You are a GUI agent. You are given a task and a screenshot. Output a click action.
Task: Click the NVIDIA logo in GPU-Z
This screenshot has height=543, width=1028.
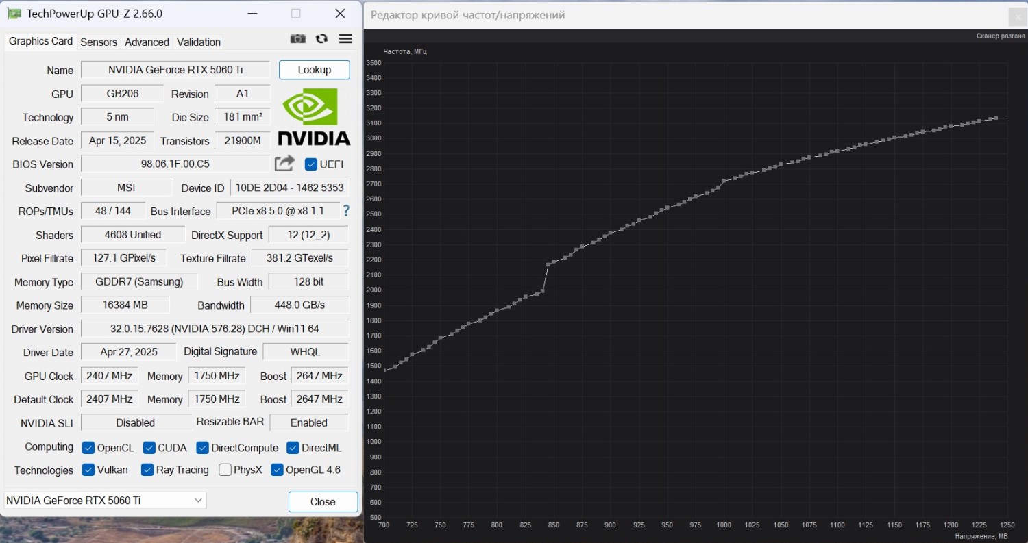coord(314,116)
